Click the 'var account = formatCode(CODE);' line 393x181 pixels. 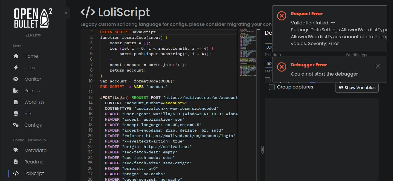coord(138,81)
